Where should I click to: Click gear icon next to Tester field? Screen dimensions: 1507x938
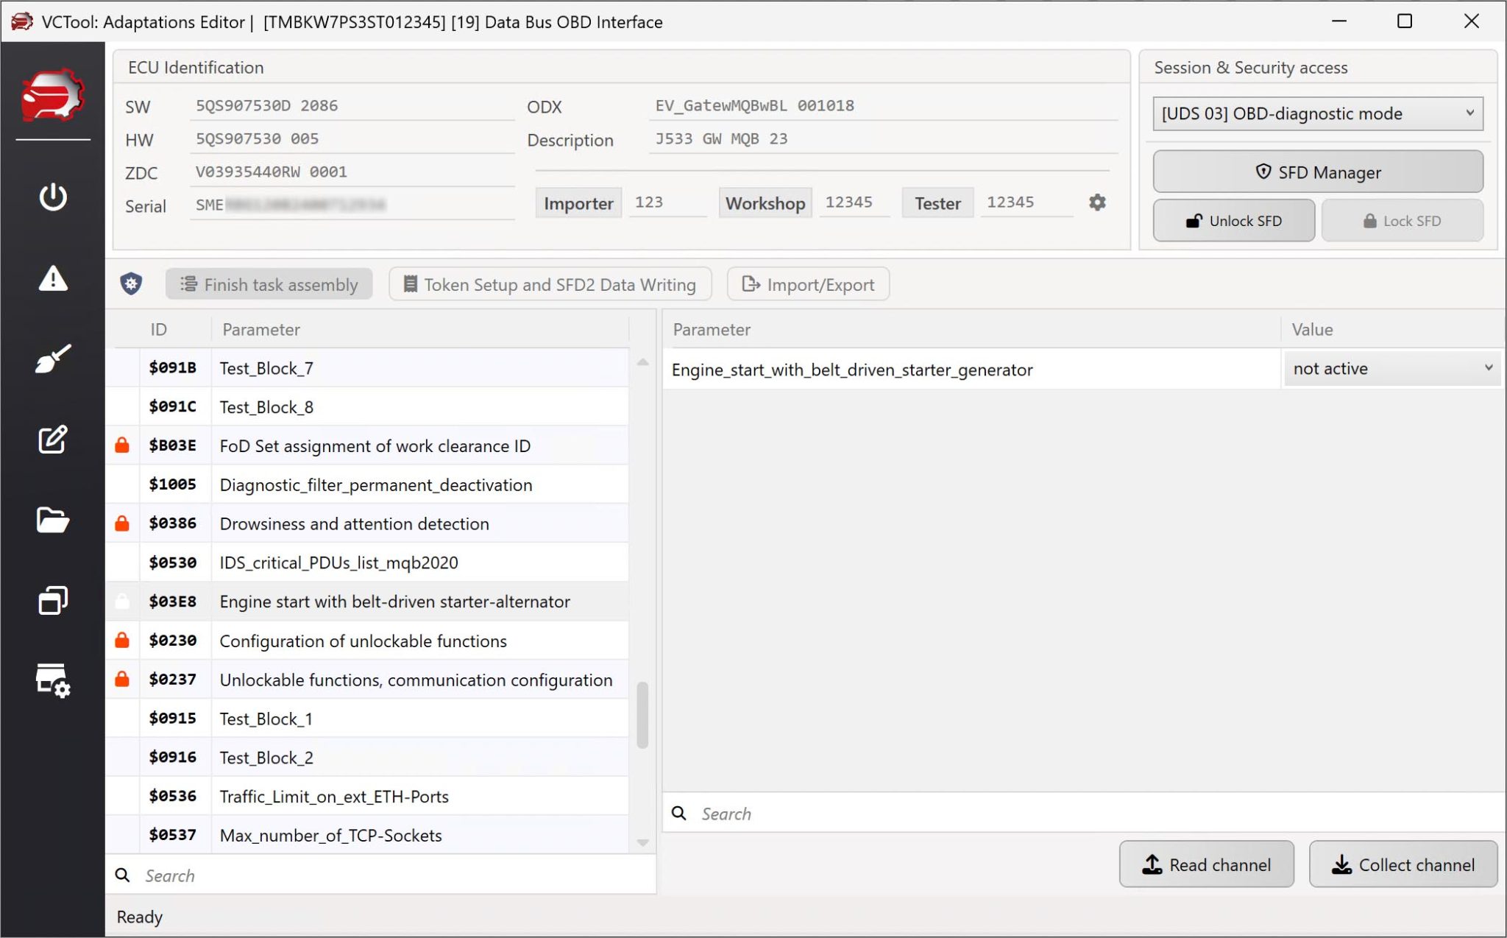click(1097, 202)
